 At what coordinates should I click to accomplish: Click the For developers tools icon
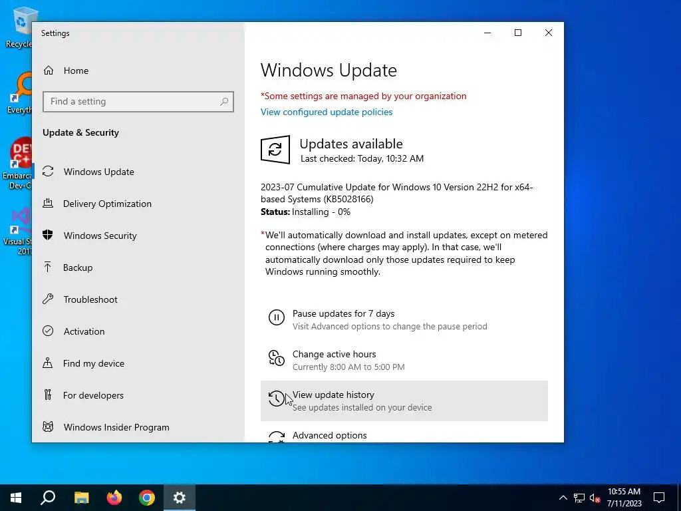(x=48, y=395)
